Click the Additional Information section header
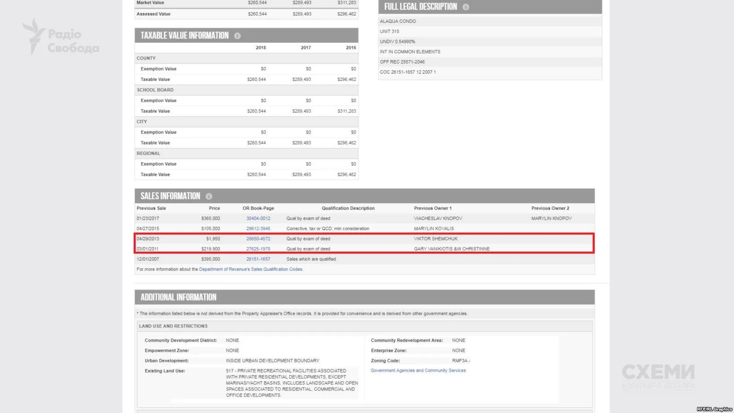The image size is (734, 413). (178, 297)
